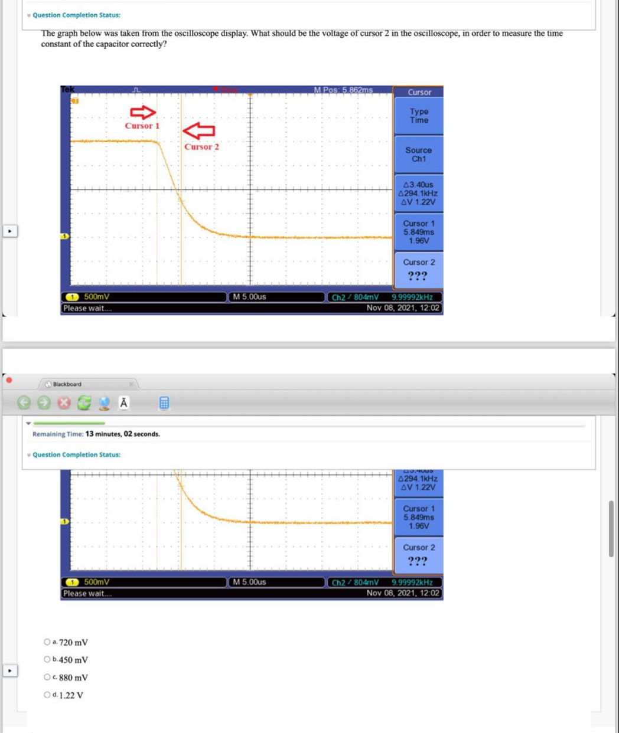Screen dimensions: 619x733
Task: Select answer option d, 1.22 V
Action: click(x=47, y=695)
